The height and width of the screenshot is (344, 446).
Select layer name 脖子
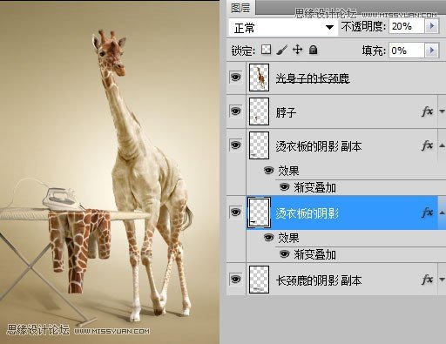click(286, 112)
